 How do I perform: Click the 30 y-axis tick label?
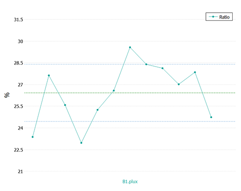click(x=20, y=41)
